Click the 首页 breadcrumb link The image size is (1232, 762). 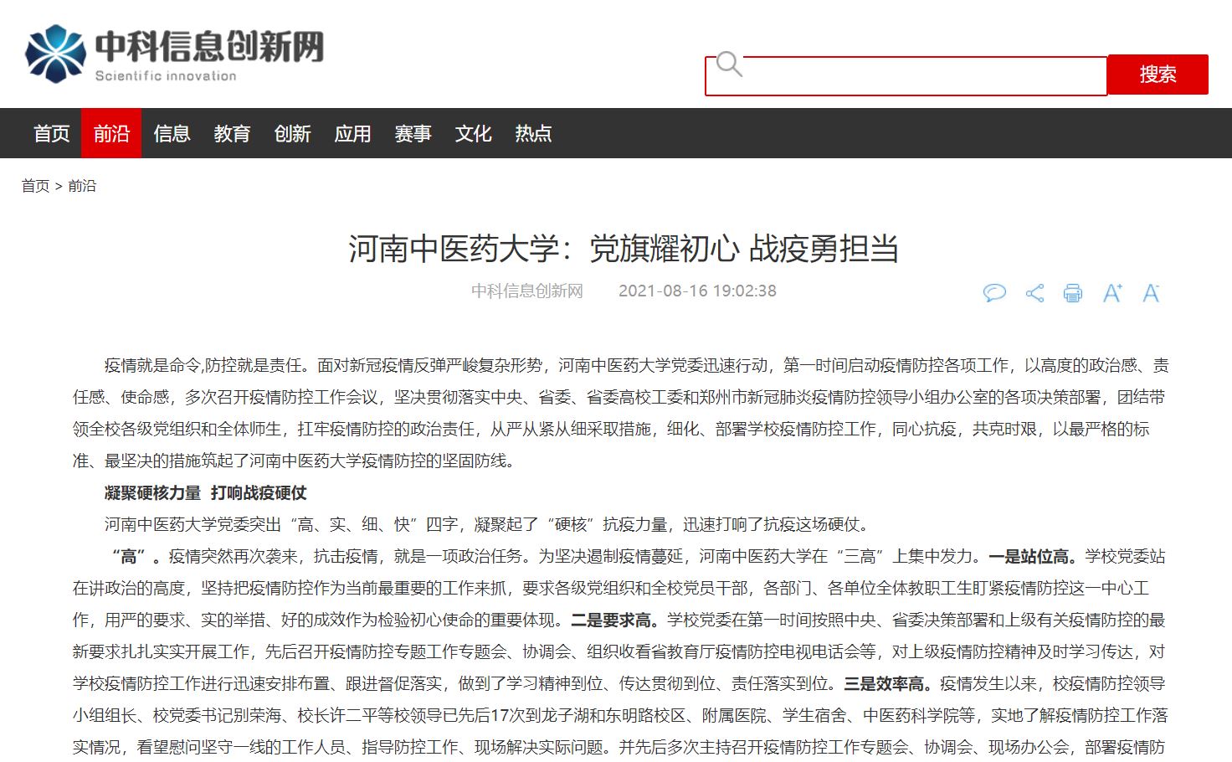(x=35, y=186)
